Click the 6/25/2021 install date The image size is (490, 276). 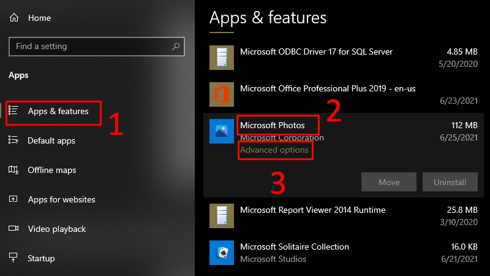point(459,137)
